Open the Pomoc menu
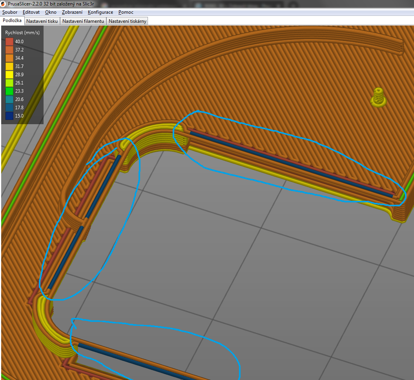 click(126, 12)
